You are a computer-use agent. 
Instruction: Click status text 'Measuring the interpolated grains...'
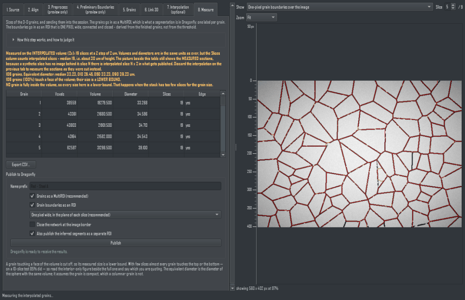[x=27, y=295]
